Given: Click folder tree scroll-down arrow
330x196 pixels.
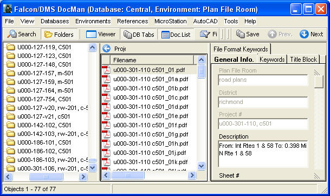Looking at the screenshot, I should point(93,168).
